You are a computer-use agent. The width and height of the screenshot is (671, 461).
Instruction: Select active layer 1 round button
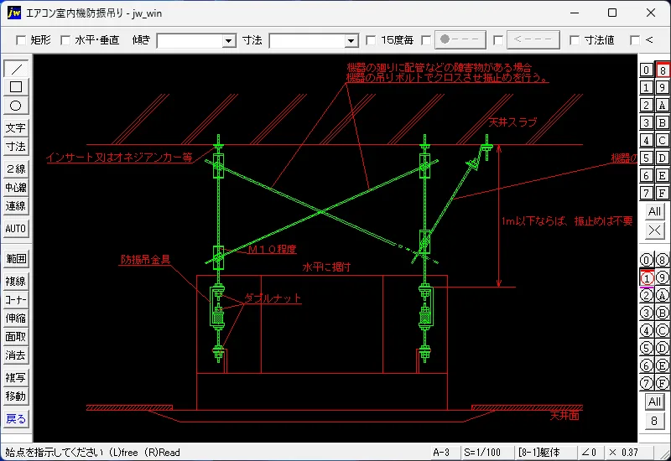(646, 278)
